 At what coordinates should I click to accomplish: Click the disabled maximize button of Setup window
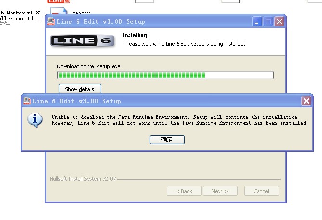pyautogui.click(x=268, y=21)
